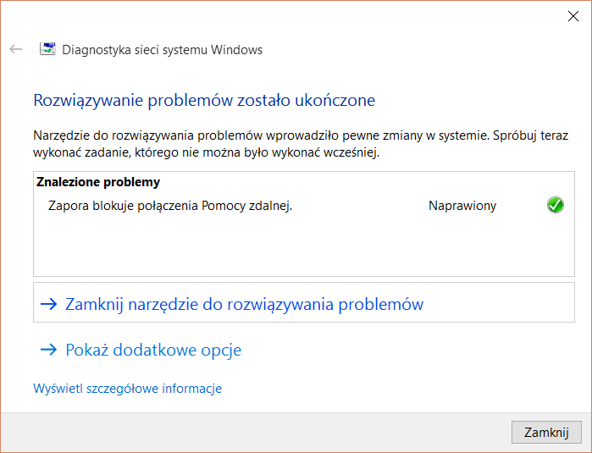Click the network diagnostics title icon

tap(48, 49)
